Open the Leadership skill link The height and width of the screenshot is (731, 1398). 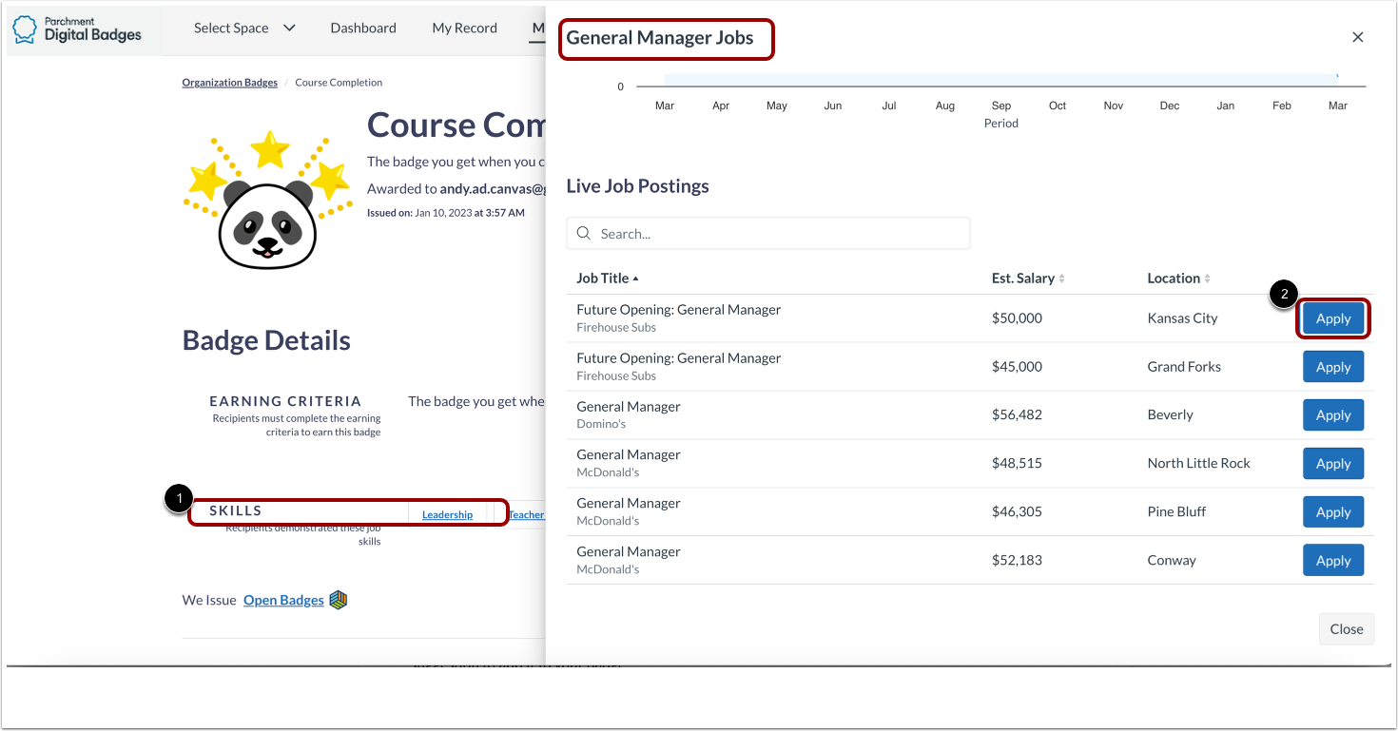pyautogui.click(x=447, y=514)
